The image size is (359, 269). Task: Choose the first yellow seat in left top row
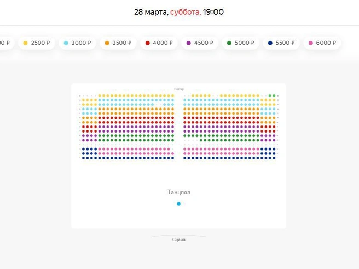point(100,95)
